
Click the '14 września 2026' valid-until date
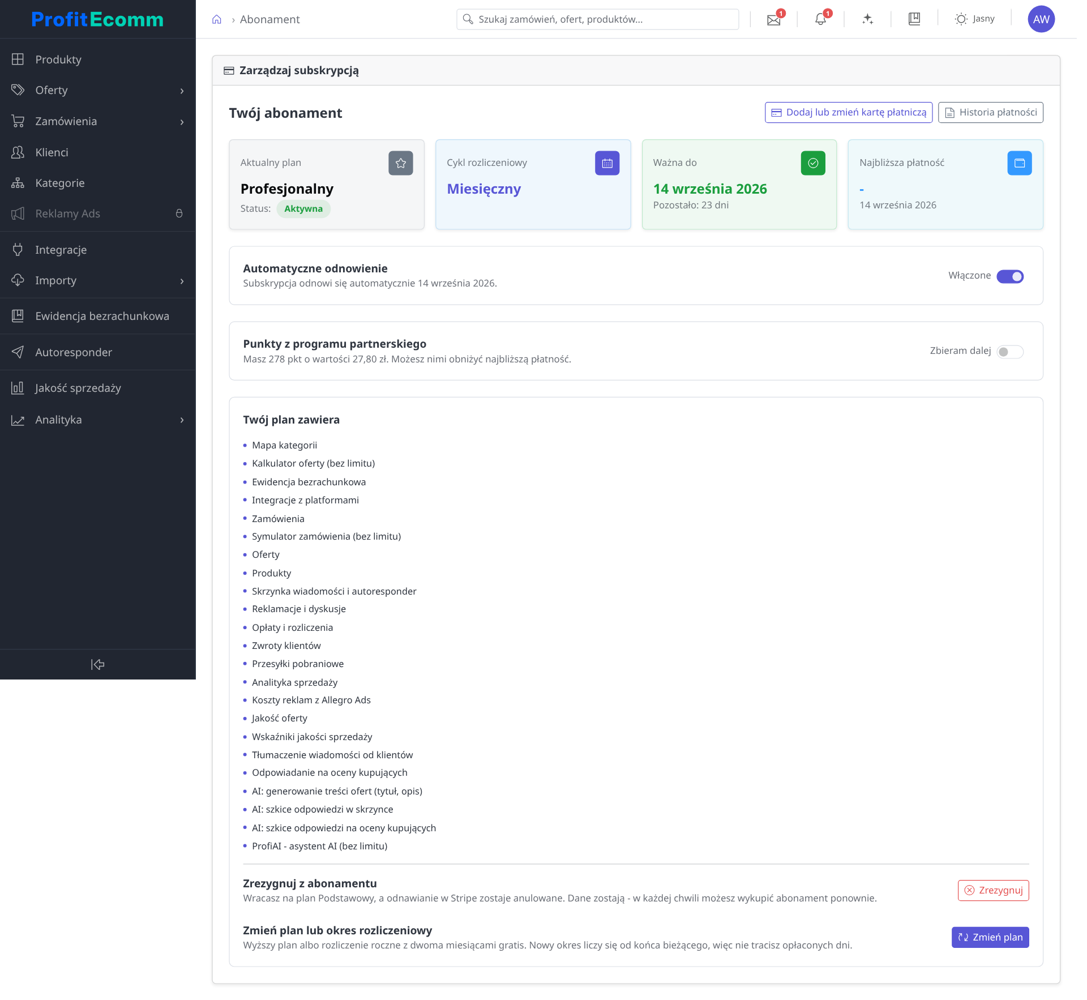point(710,189)
